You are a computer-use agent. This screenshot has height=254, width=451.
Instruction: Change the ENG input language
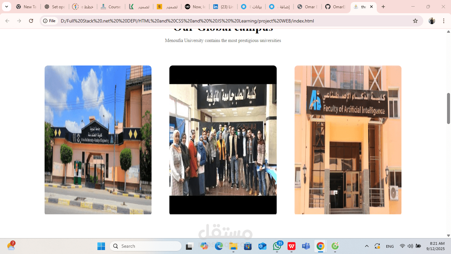[x=390, y=246]
